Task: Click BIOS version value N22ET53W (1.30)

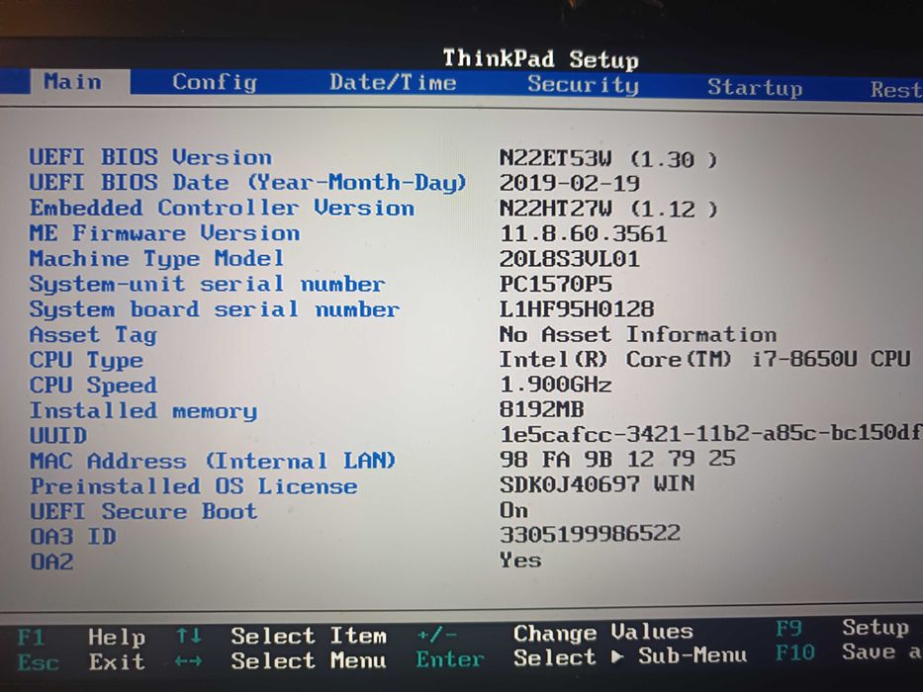Action: [608, 159]
